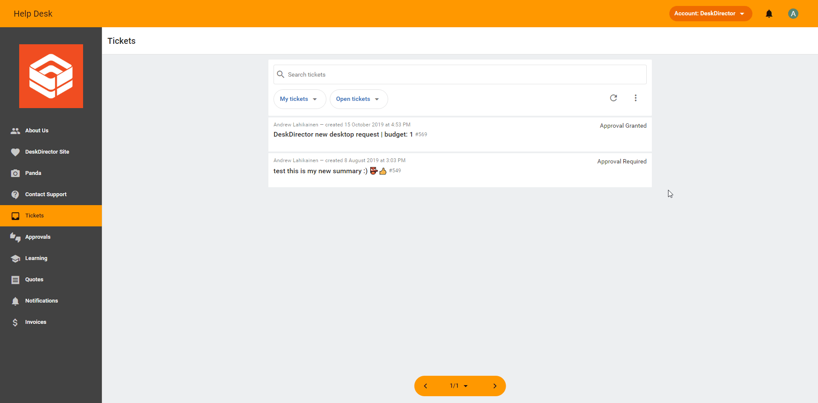Click Approval Required status label

point(622,162)
